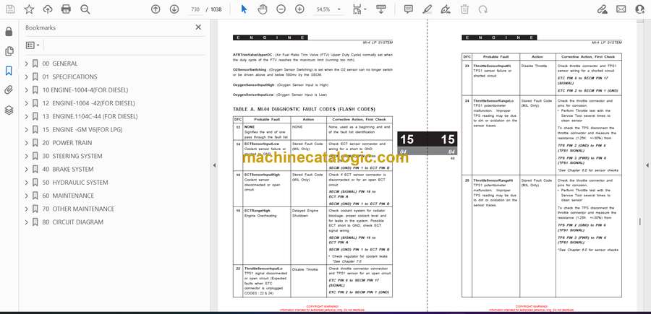The image size is (651, 314).
Task: Click the Bookmarks panel title
Action: tap(41, 27)
